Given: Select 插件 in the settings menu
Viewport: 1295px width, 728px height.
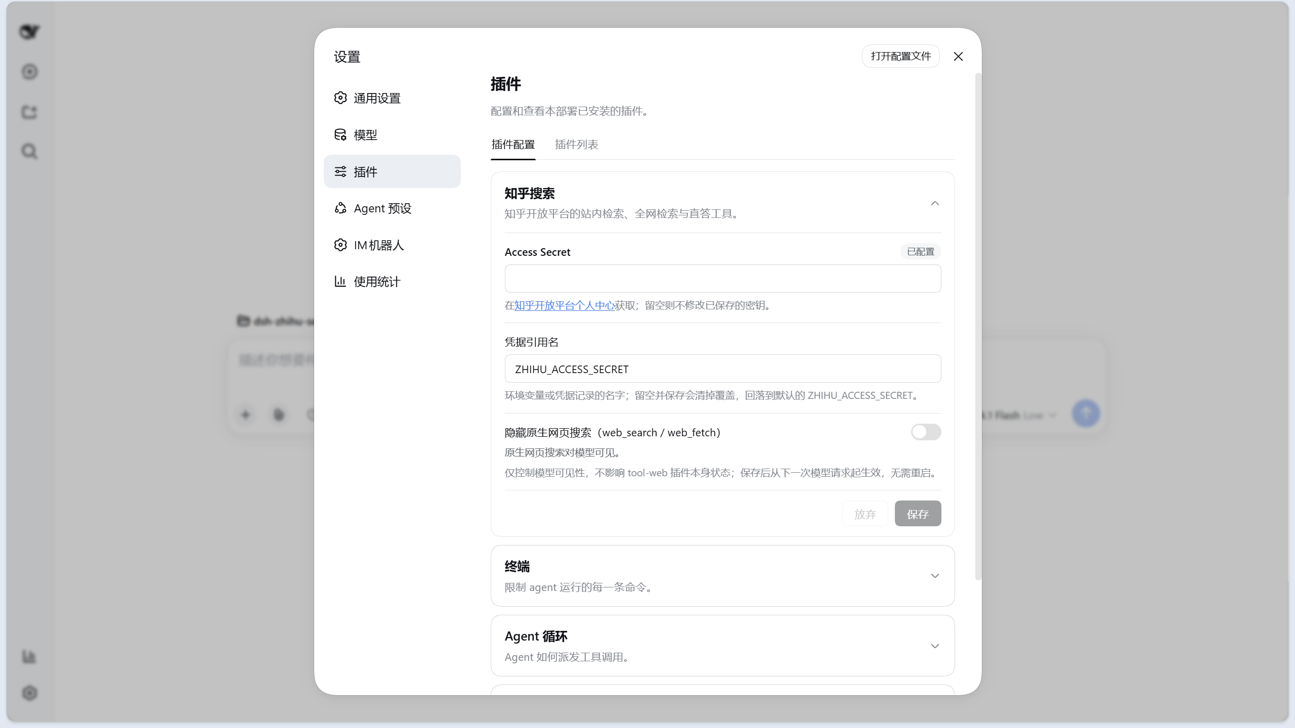Looking at the screenshot, I should pyautogui.click(x=392, y=171).
